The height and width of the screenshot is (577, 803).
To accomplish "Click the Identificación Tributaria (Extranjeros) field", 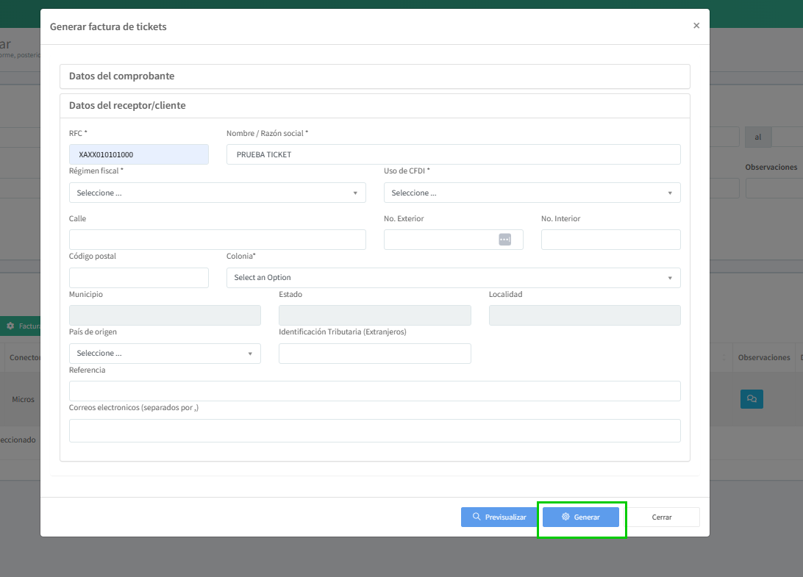I will point(375,354).
